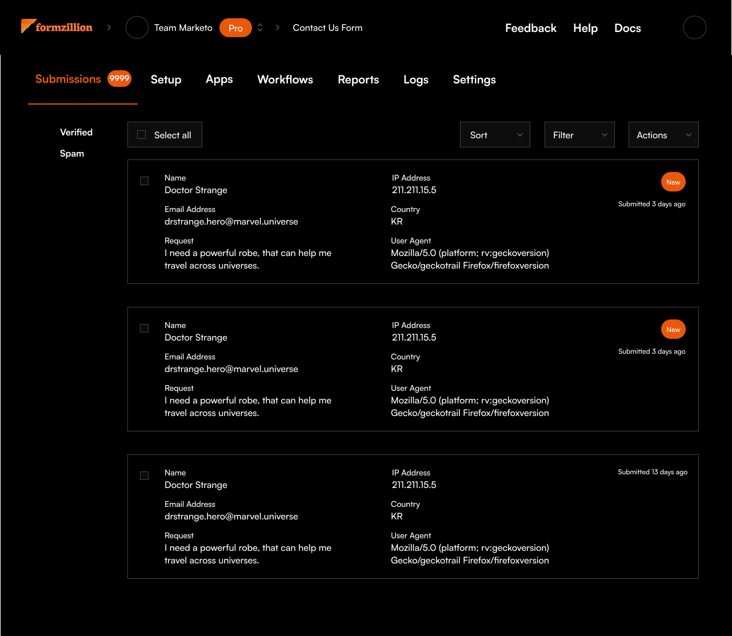Open the Docs link
Viewport: 732px width, 636px height.
click(x=627, y=28)
